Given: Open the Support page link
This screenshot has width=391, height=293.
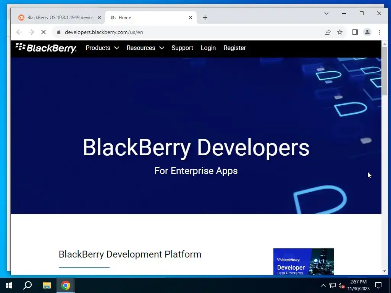Looking at the screenshot, I should click(182, 48).
